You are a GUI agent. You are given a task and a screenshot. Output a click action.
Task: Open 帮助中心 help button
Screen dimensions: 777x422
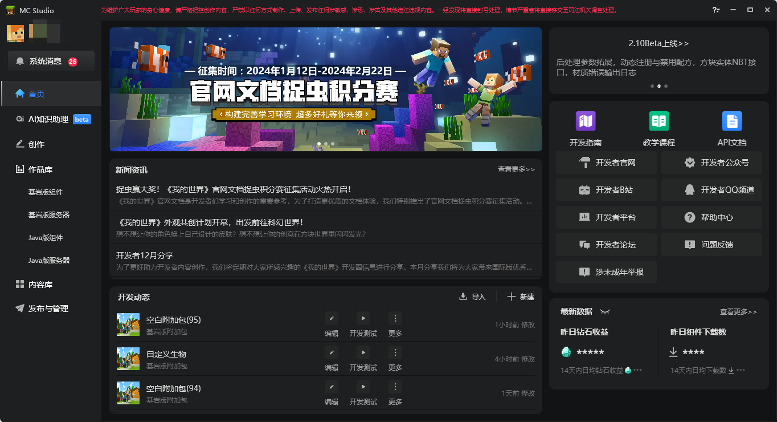tap(712, 217)
